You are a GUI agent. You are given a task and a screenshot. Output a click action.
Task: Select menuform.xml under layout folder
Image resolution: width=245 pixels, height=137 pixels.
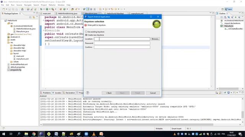pyautogui.click(x=22, y=59)
